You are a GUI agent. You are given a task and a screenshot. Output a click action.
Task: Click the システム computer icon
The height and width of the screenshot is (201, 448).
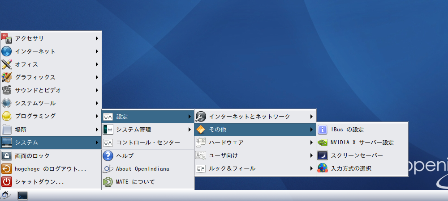pos(7,142)
